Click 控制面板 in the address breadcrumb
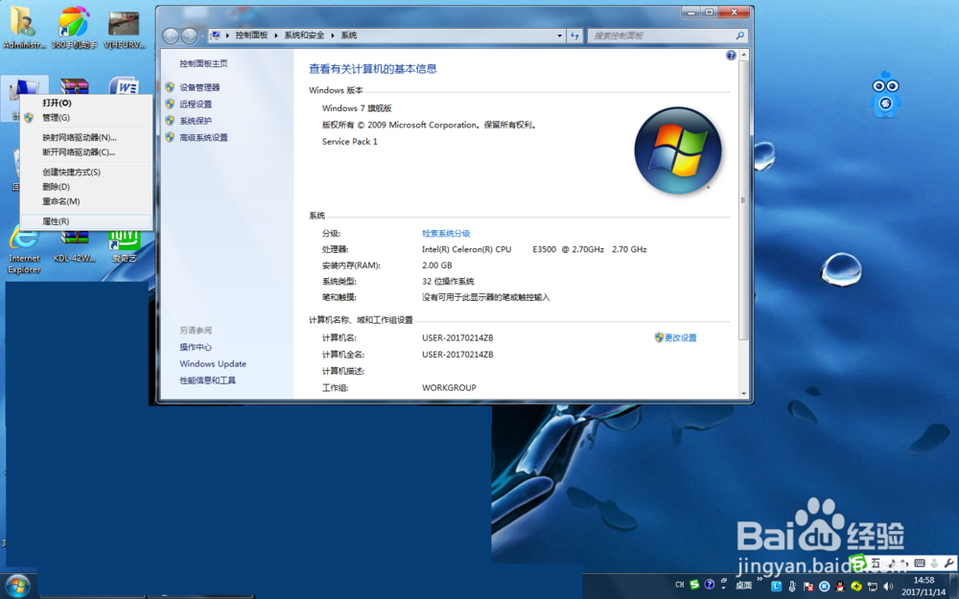 [251, 35]
